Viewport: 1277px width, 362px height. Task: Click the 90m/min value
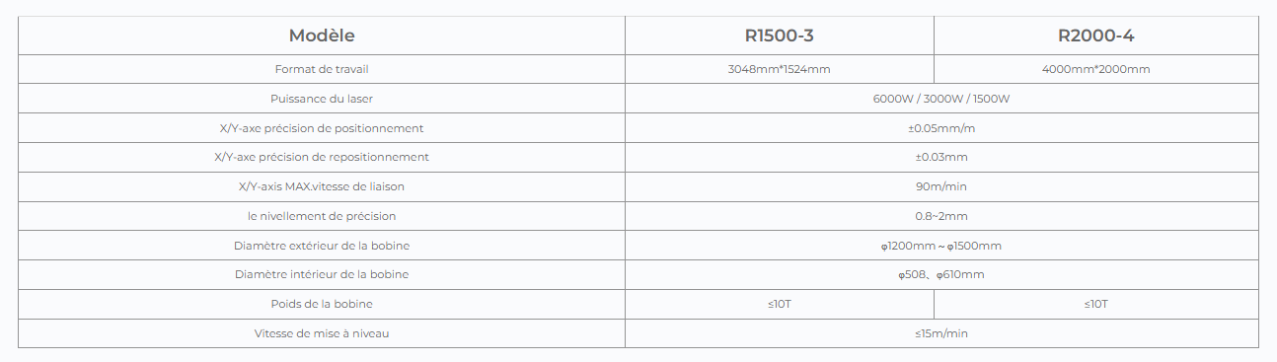pyautogui.click(x=941, y=186)
